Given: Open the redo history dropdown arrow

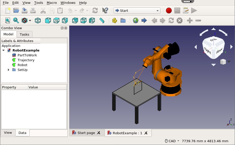Looking at the screenshot, I should pyautogui.click(x=87, y=11).
